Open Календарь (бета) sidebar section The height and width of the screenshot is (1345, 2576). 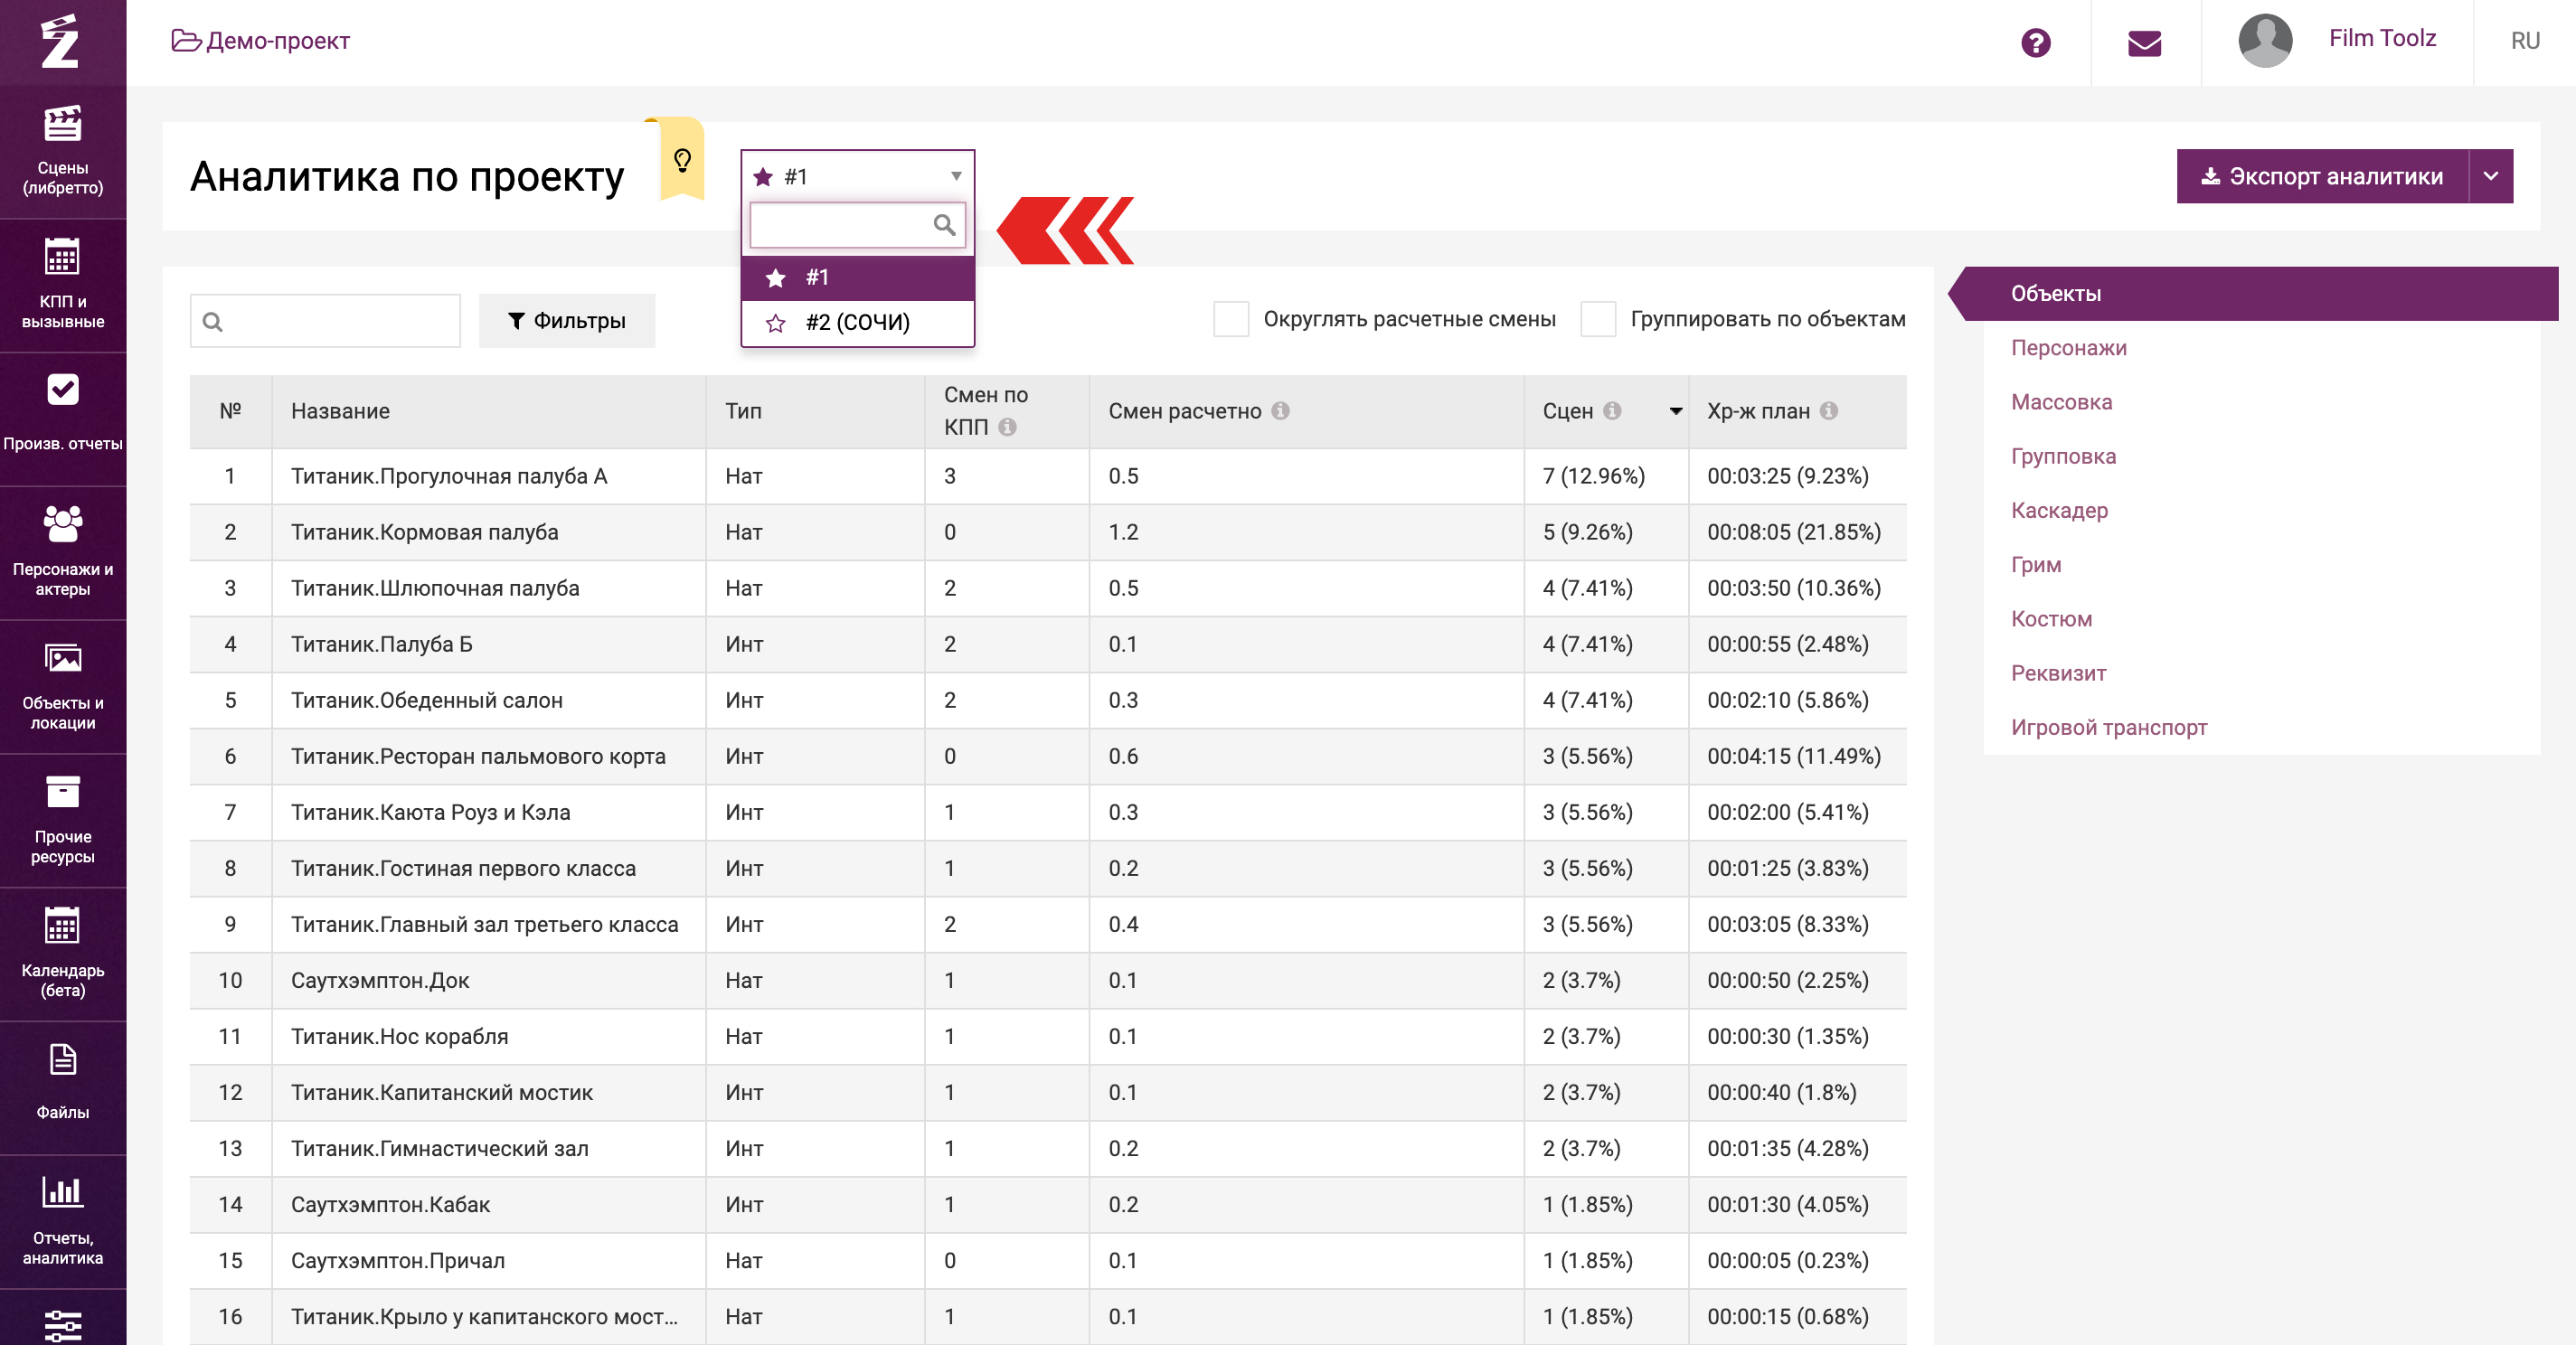[63, 955]
